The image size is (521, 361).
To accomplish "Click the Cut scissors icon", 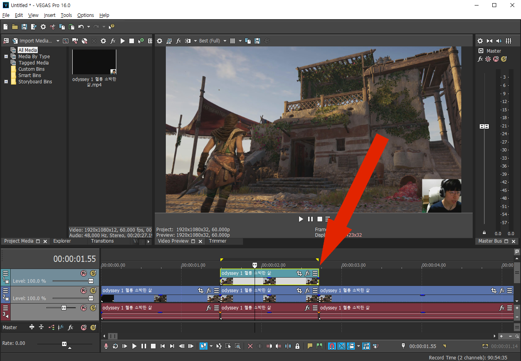I will tap(53, 27).
